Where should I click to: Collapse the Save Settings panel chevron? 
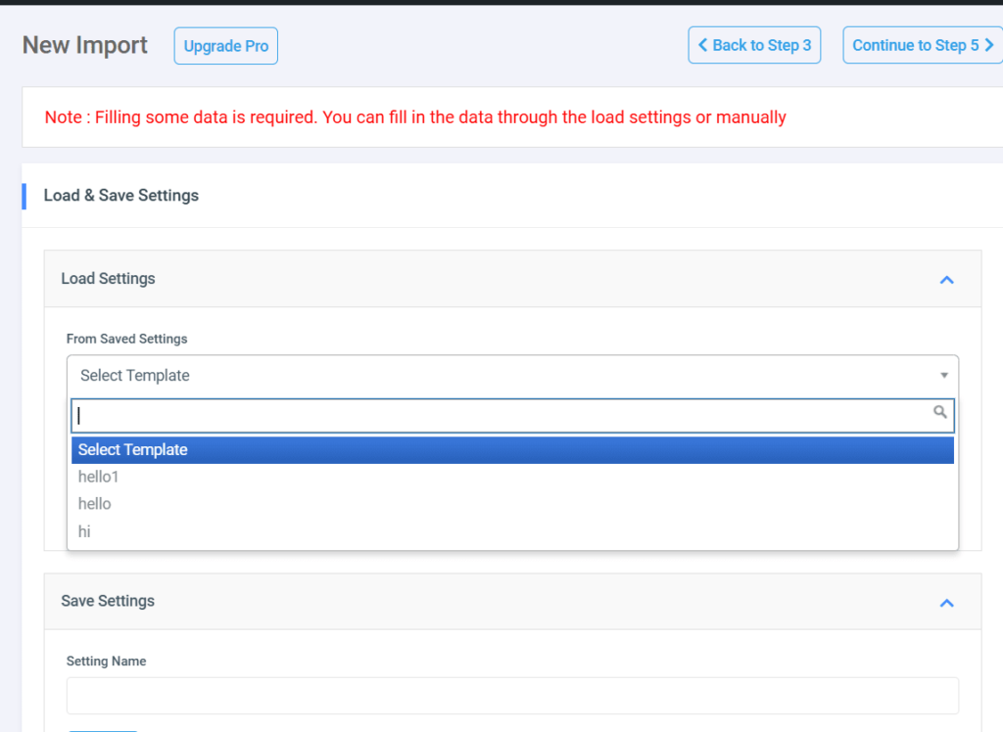tap(947, 603)
